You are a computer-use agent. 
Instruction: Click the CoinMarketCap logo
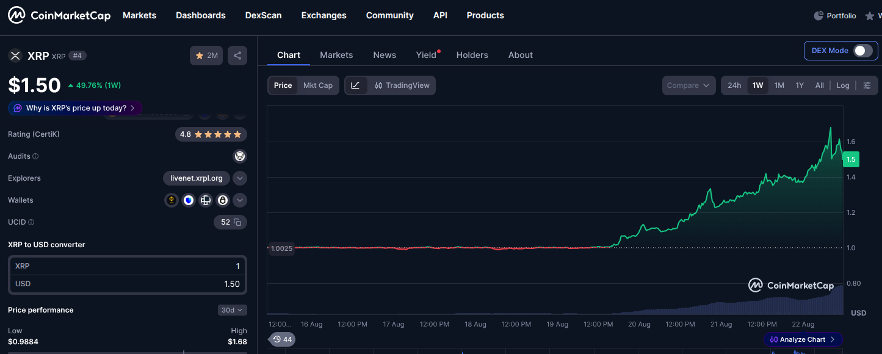tap(59, 15)
